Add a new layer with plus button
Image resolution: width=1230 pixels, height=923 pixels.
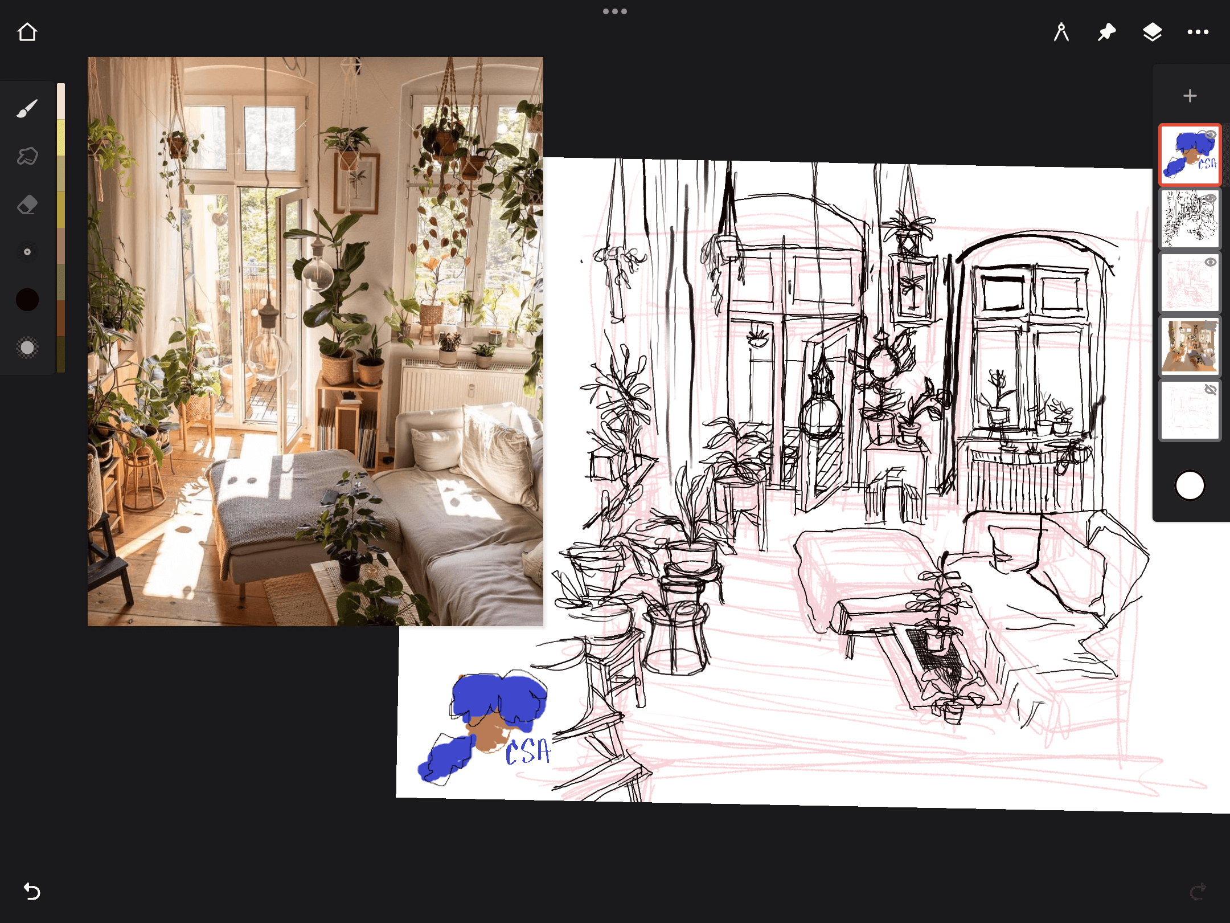click(x=1190, y=96)
